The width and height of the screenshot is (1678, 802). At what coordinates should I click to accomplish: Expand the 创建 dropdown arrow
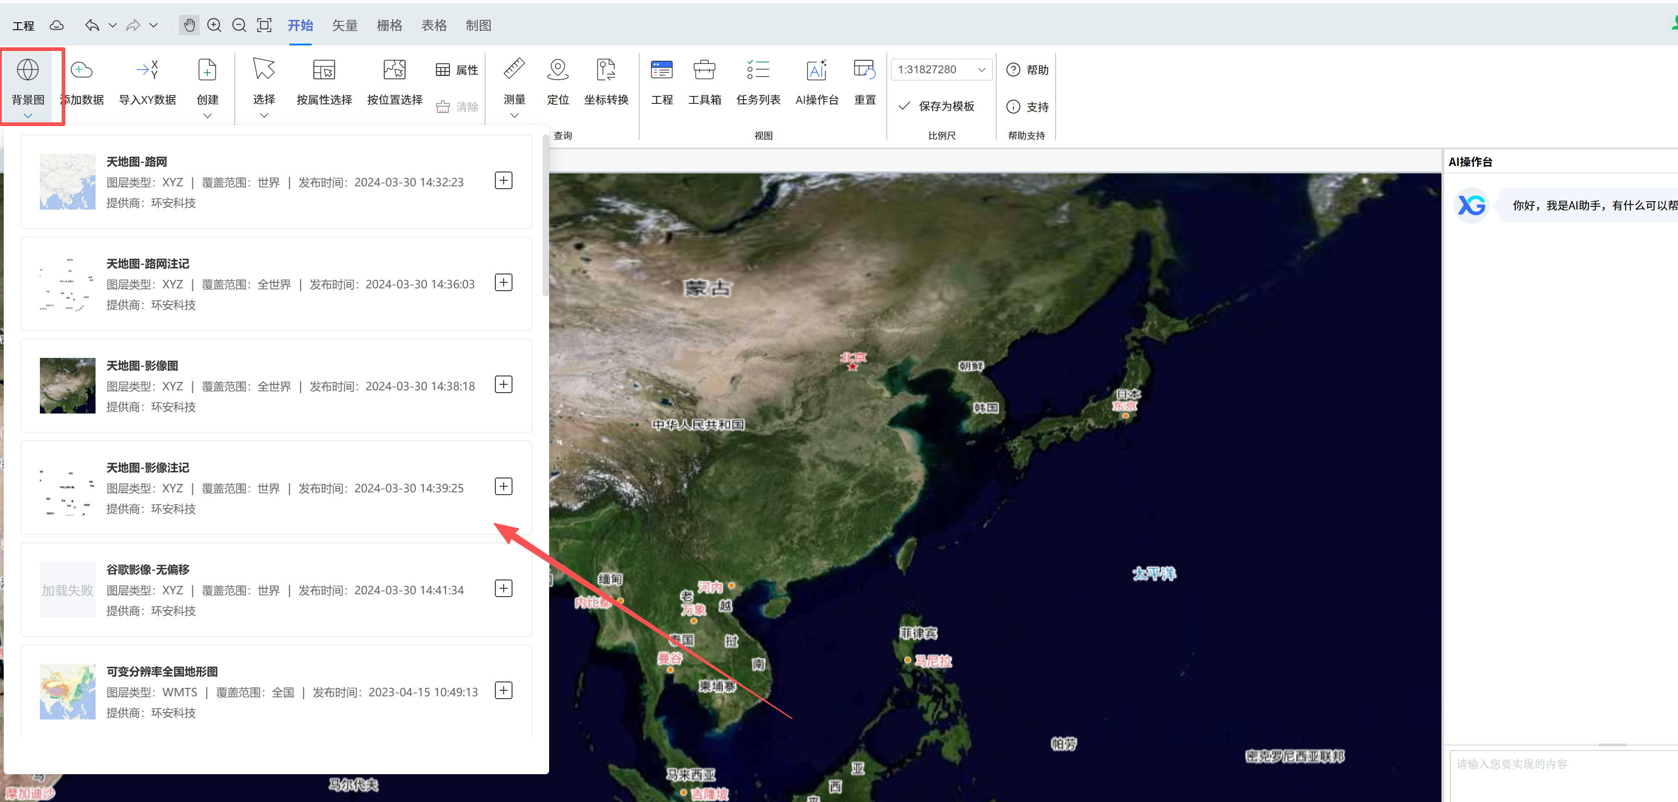point(207,116)
